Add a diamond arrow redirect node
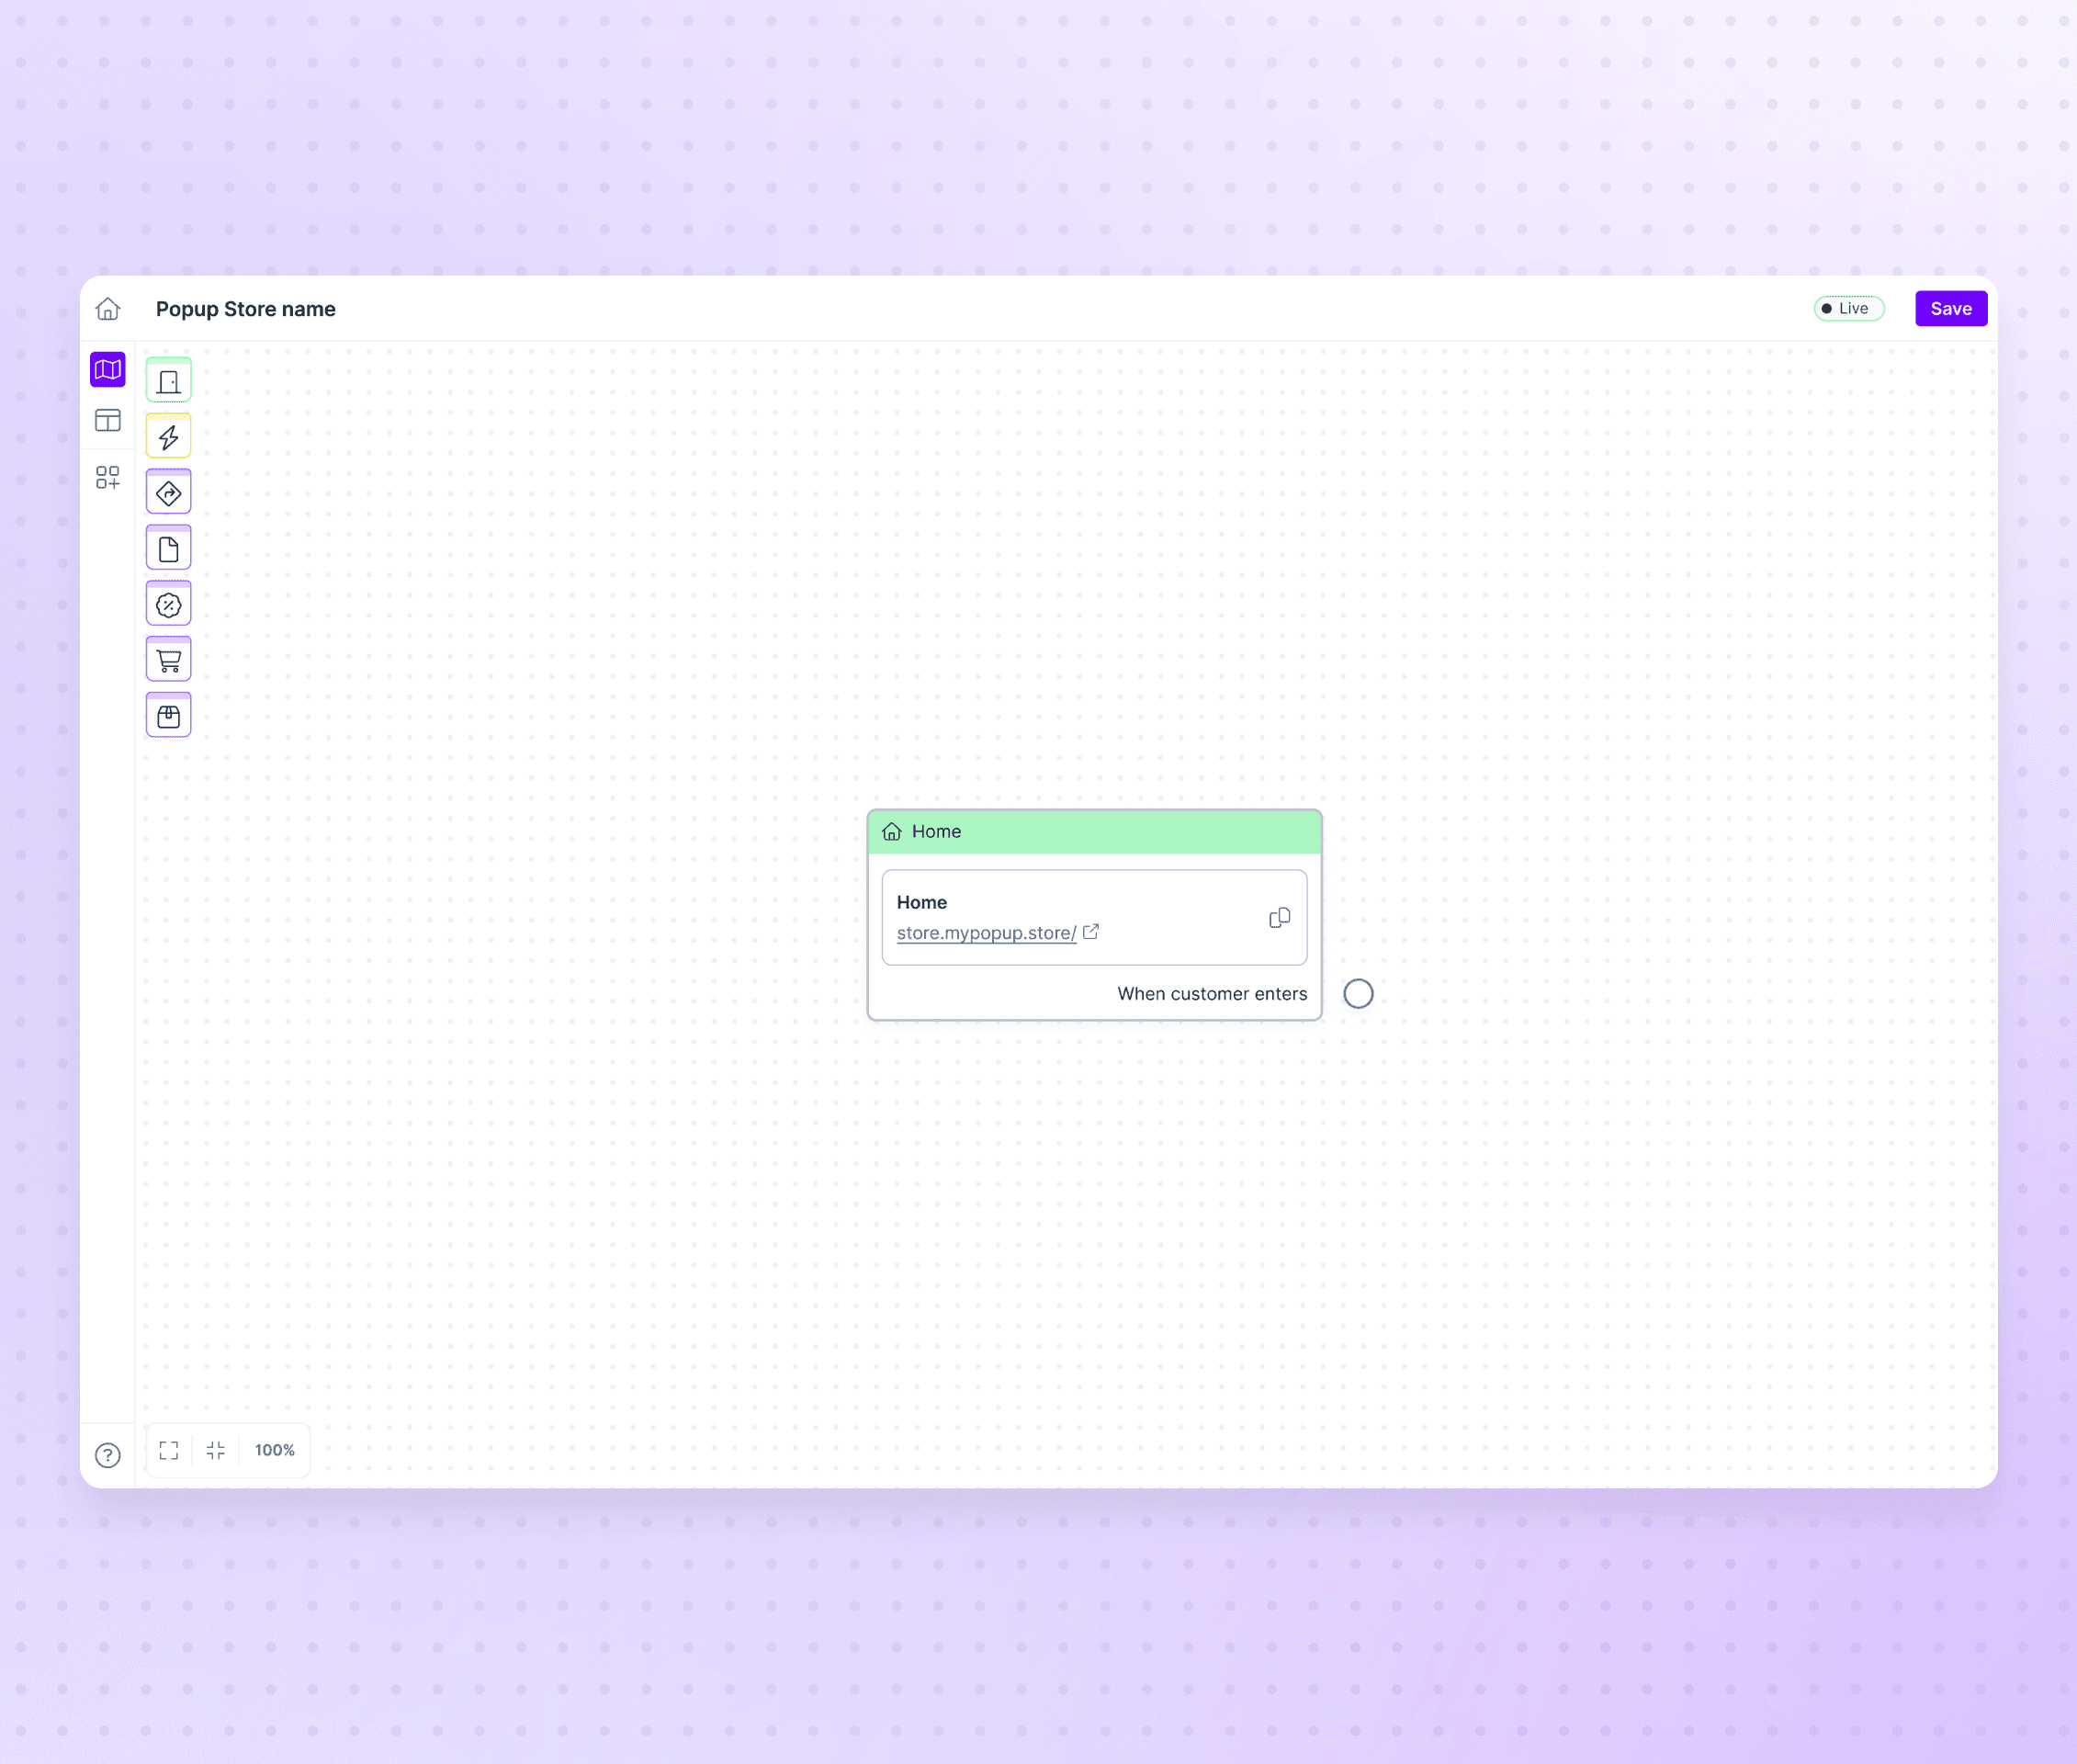Image resolution: width=2077 pixels, height=1764 pixels. click(x=169, y=493)
